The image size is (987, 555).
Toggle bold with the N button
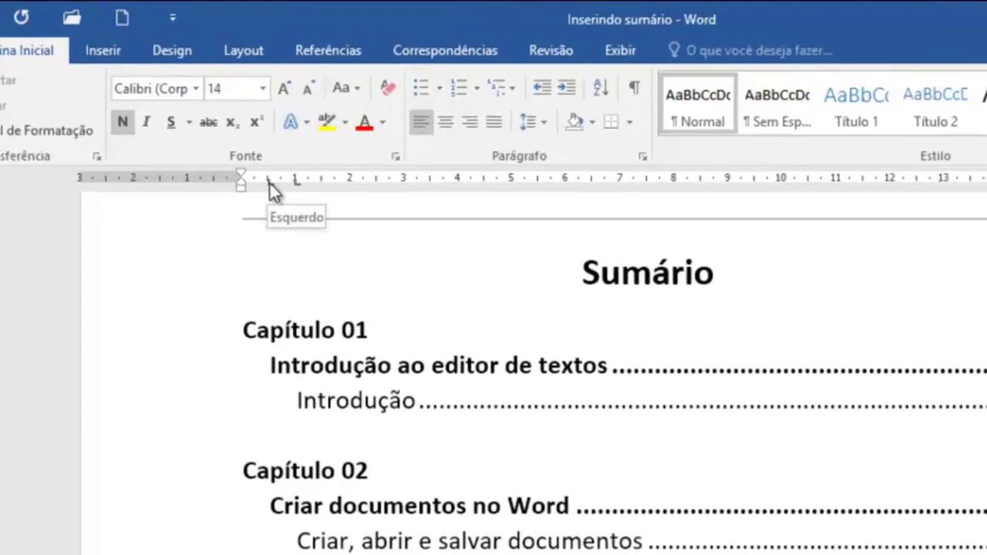pyautogui.click(x=122, y=122)
